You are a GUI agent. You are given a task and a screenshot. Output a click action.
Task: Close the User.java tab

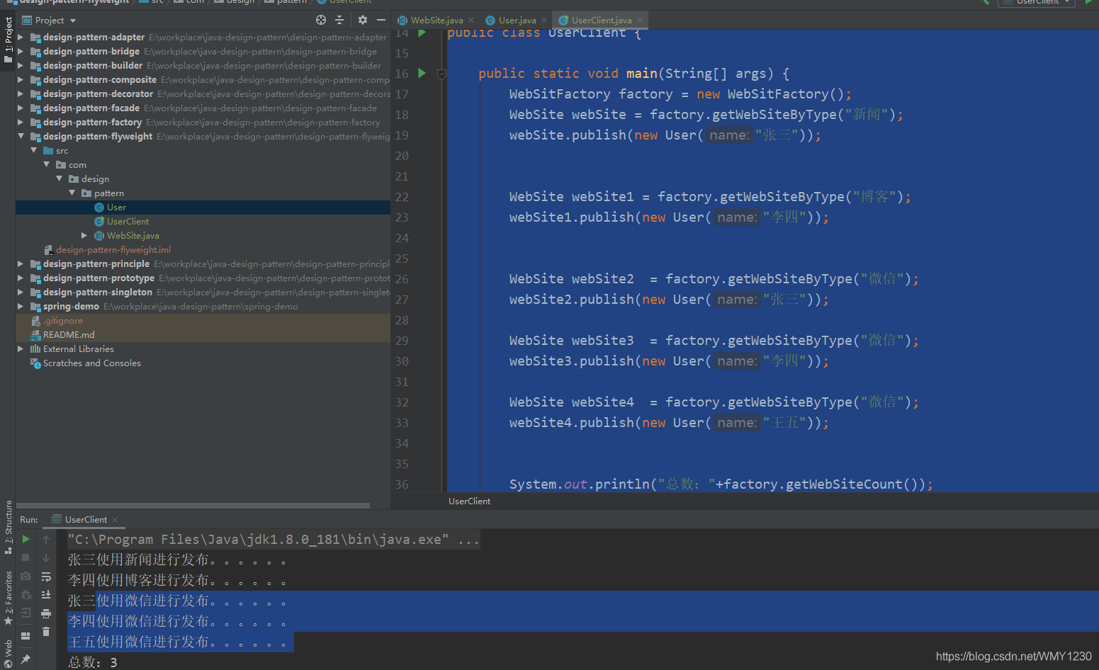click(544, 20)
